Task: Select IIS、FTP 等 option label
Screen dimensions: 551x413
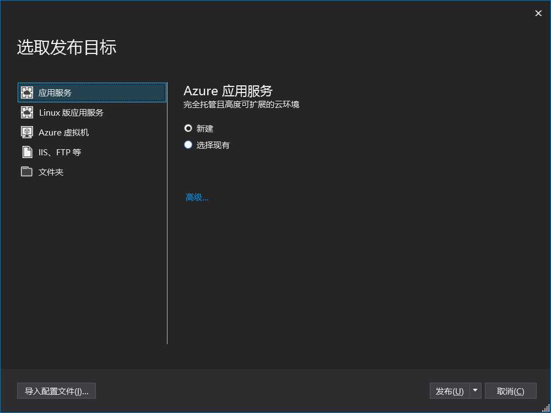Action: click(60, 153)
